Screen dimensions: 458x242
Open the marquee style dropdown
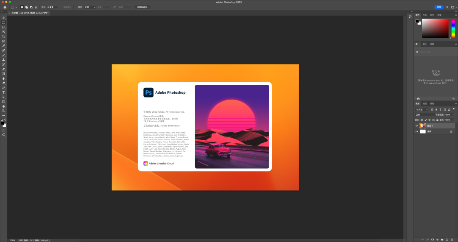(89, 7)
